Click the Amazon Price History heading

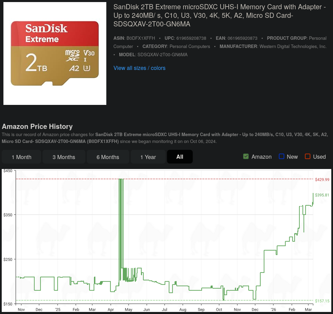tap(37, 126)
